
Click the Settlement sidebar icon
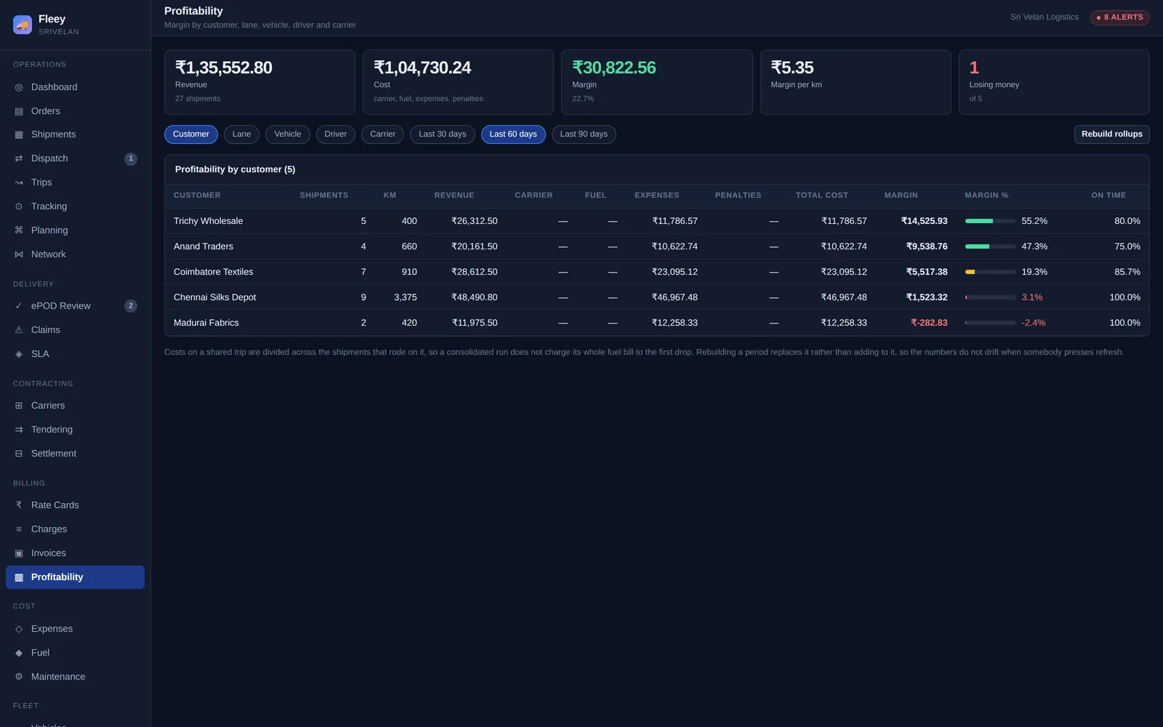coord(19,454)
